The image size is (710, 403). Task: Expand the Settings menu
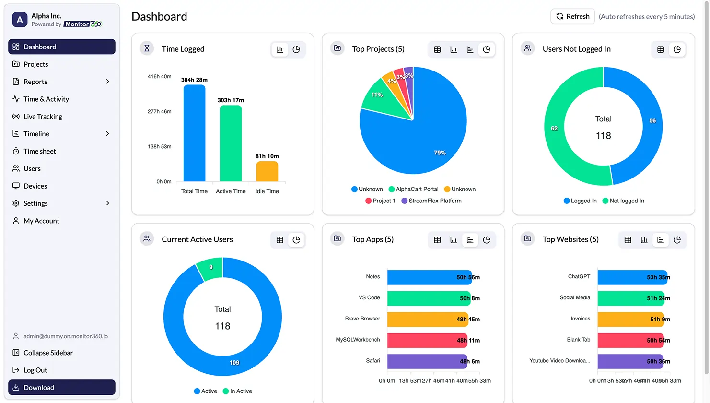point(36,203)
